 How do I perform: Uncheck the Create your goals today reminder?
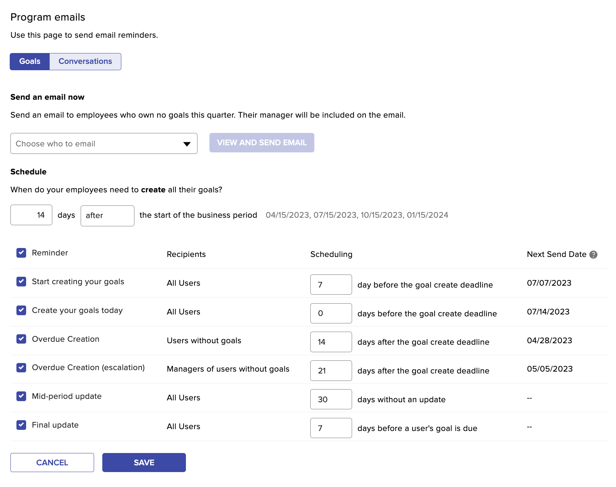21,310
